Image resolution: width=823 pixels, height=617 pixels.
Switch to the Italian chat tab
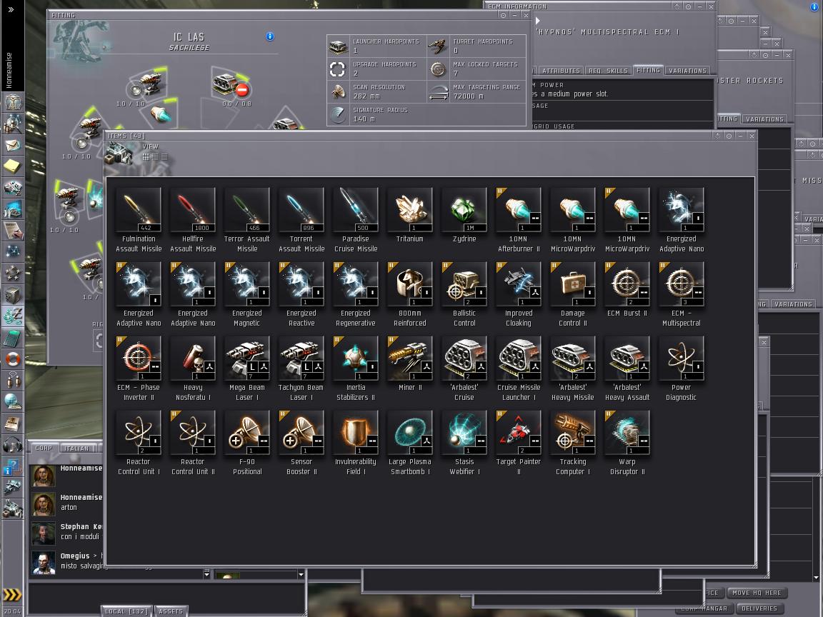click(x=77, y=448)
